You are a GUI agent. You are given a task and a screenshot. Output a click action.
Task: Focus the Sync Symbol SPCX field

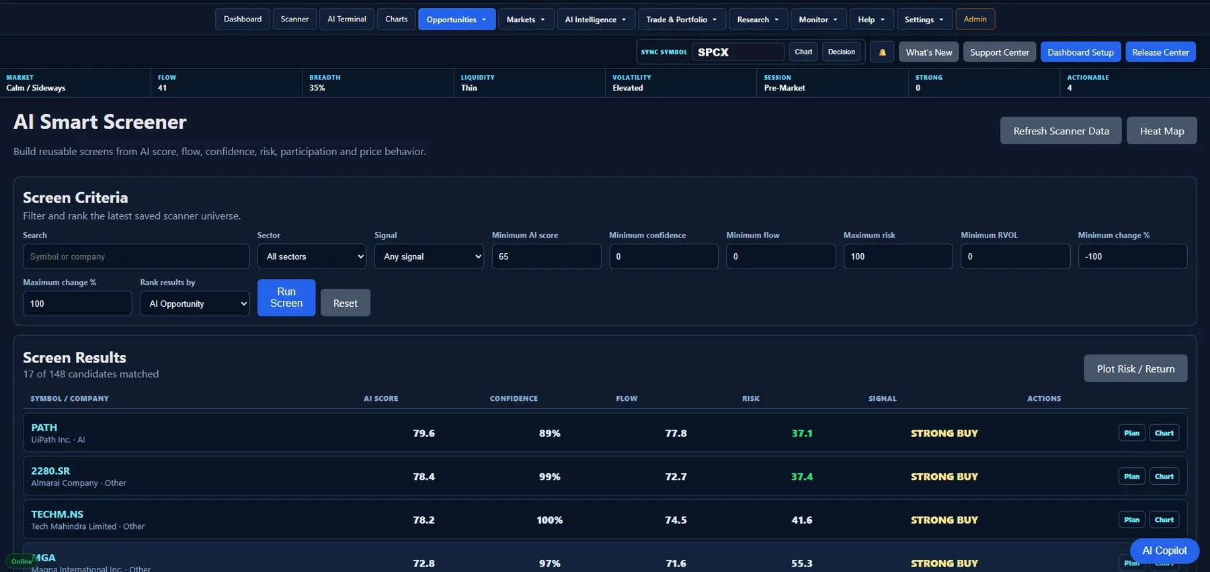point(737,52)
